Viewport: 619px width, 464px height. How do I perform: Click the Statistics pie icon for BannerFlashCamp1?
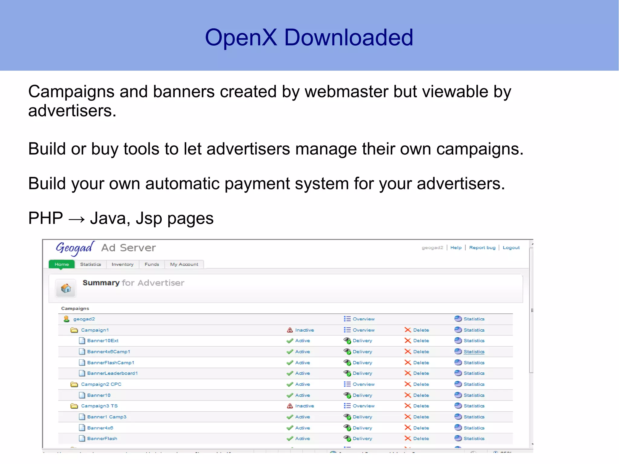tap(458, 362)
